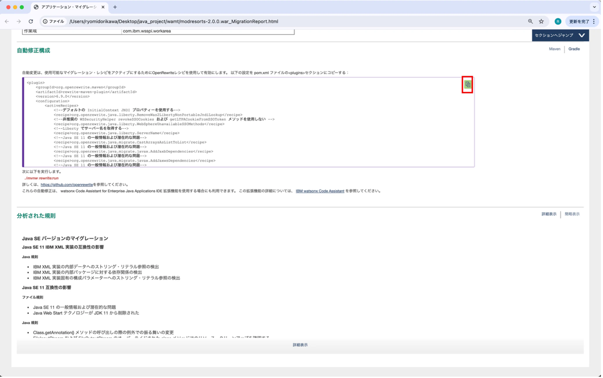Click the Java Web Start テクノロジー rule item
This screenshot has height=378, width=603.
[86, 313]
